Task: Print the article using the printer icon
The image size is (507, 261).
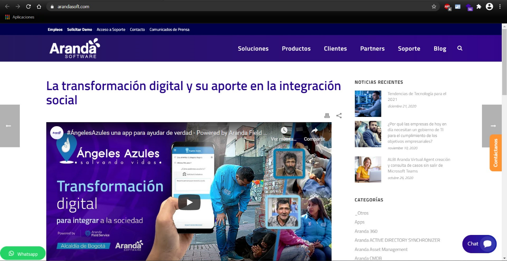Action: click(327, 116)
